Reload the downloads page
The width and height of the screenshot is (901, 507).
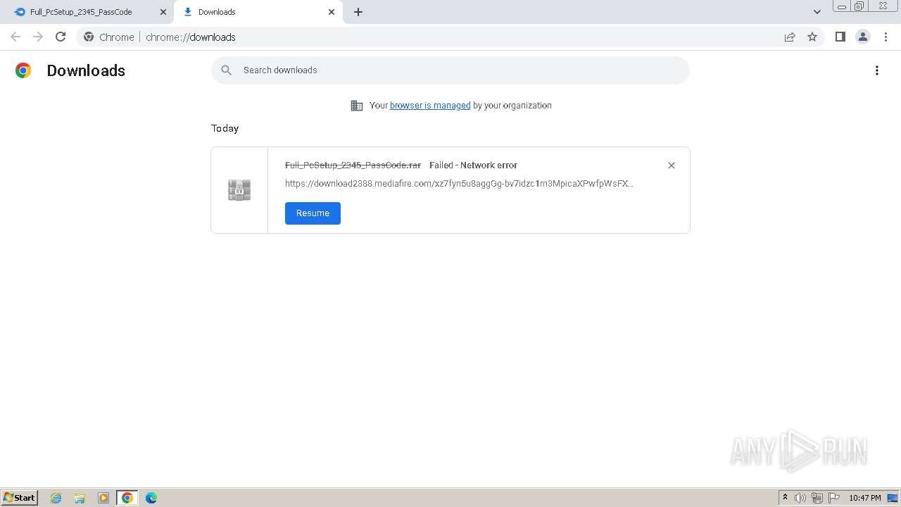point(61,37)
